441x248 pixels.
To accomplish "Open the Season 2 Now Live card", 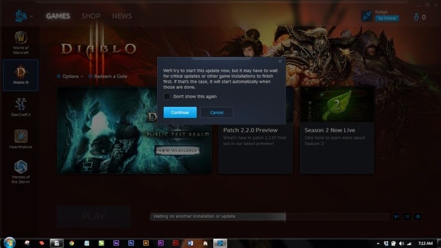I will pyautogui.click(x=337, y=130).
